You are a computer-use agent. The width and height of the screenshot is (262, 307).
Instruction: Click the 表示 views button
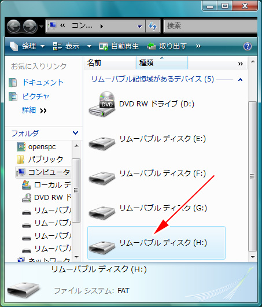66,46
